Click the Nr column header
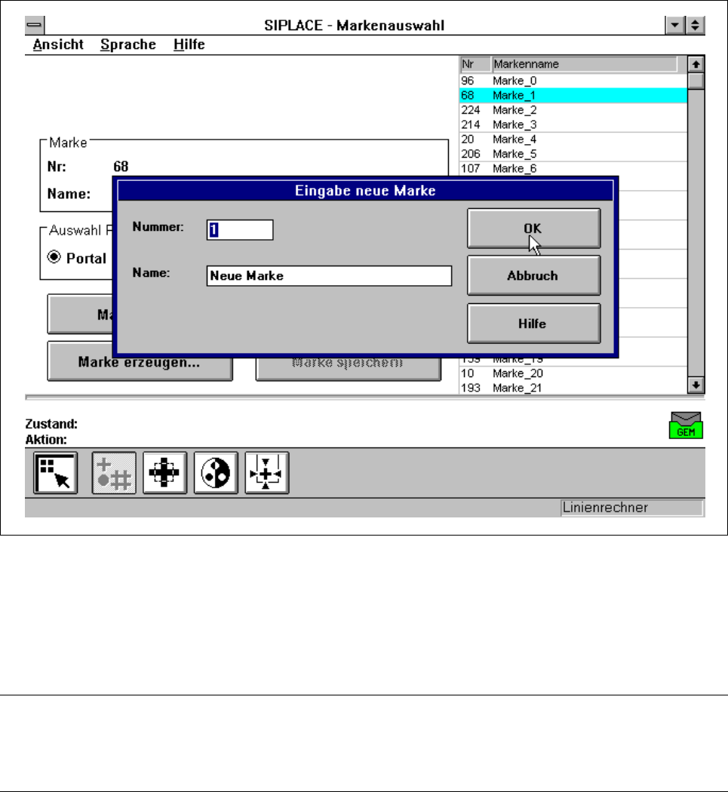 475,64
